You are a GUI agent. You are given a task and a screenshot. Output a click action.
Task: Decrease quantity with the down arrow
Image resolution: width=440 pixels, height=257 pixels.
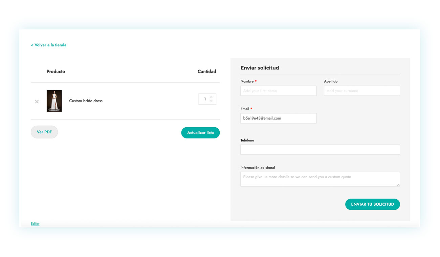(x=211, y=101)
